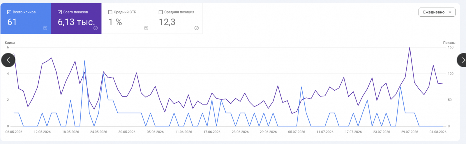Click help icon on Средний CTR card
Image resolution: width=466 pixels, height=144 pixels.
coord(146,28)
